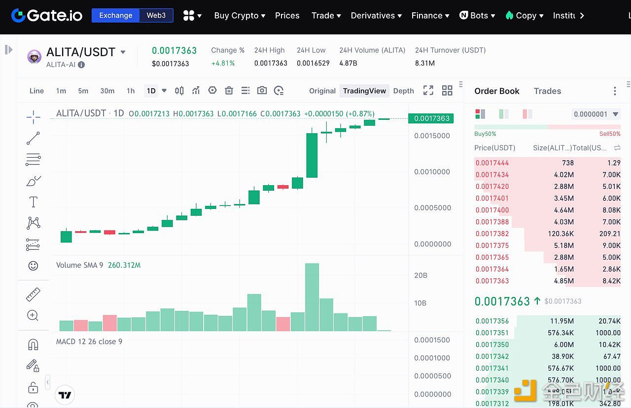The width and height of the screenshot is (631, 408).
Task: Select the 1D timeframe
Action: 151,91
